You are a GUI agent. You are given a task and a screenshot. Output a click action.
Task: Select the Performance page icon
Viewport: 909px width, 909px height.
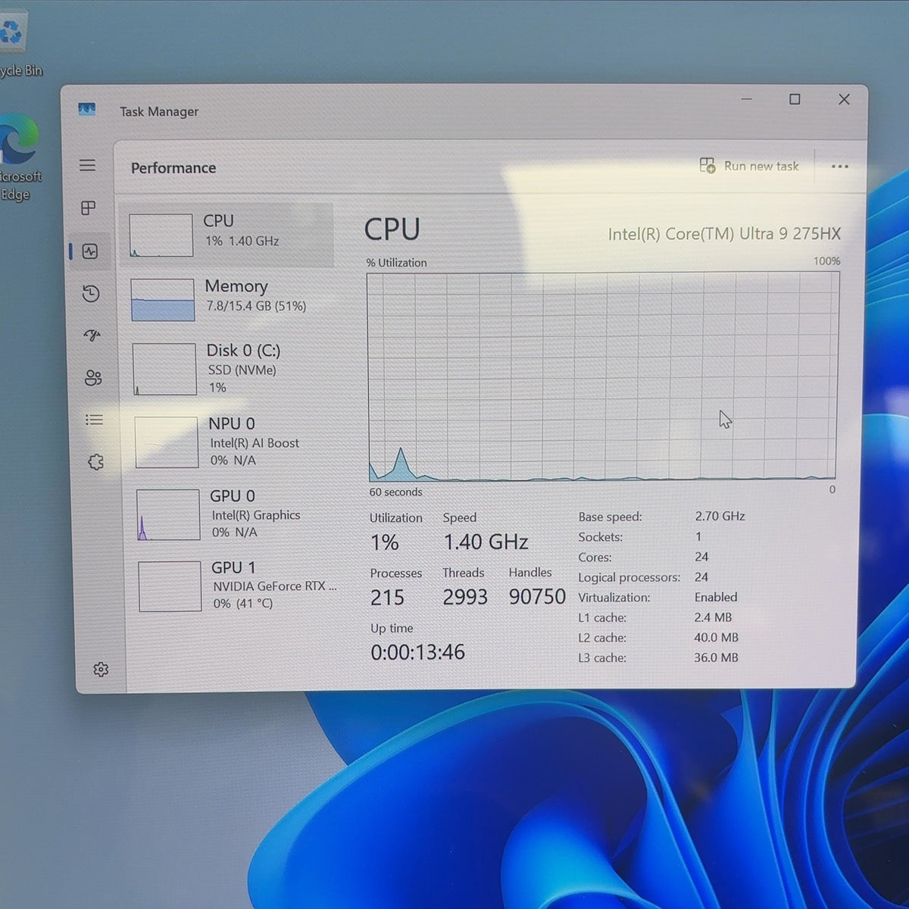pos(90,251)
